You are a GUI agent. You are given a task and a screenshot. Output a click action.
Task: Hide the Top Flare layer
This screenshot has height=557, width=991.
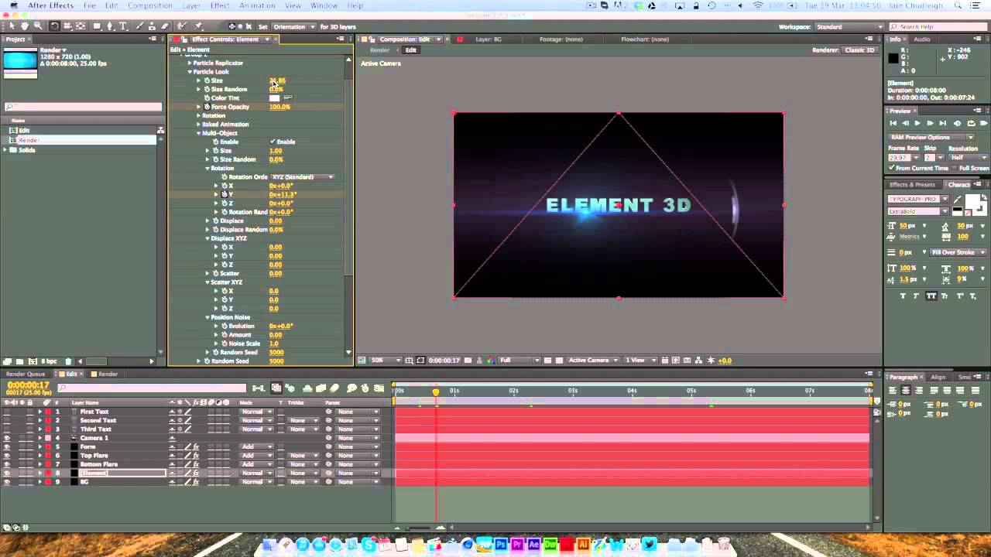tap(7, 456)
